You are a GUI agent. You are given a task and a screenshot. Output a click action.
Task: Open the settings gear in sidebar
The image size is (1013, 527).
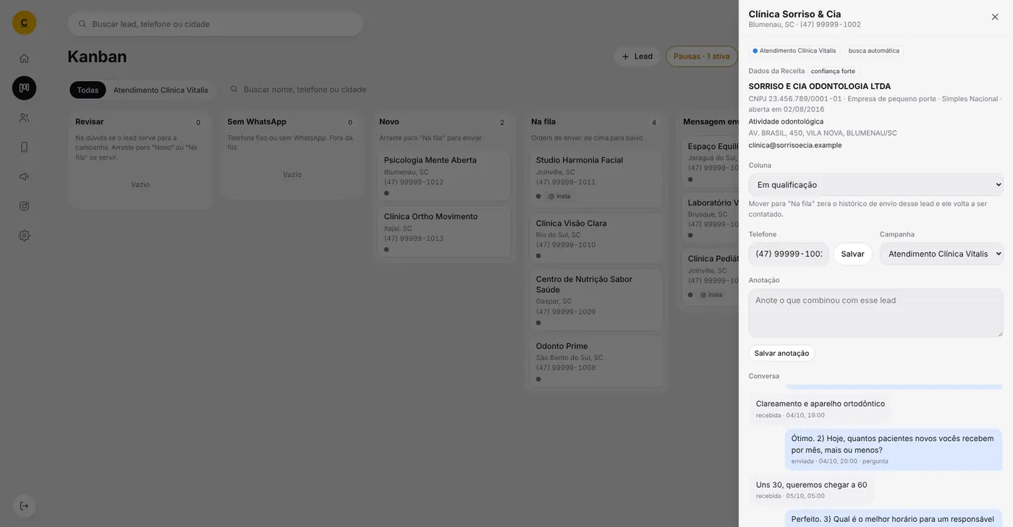click(x=24, y=236)
